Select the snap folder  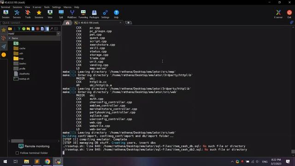tap(18, 59)
